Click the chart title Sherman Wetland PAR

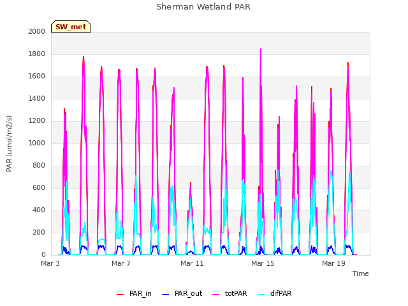point(203,6)
